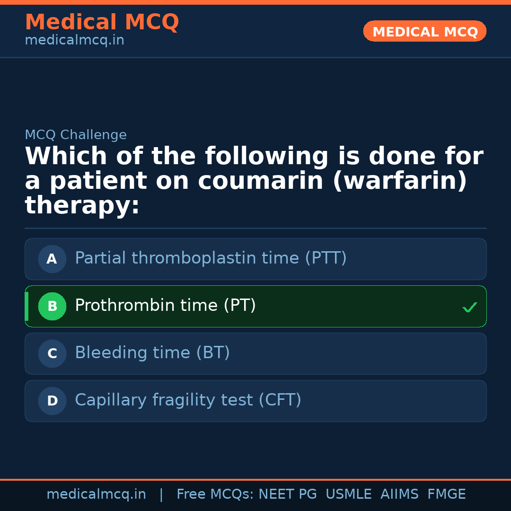Choose the letter C option circle
This screenshot has width=511, height=511.
52,353
